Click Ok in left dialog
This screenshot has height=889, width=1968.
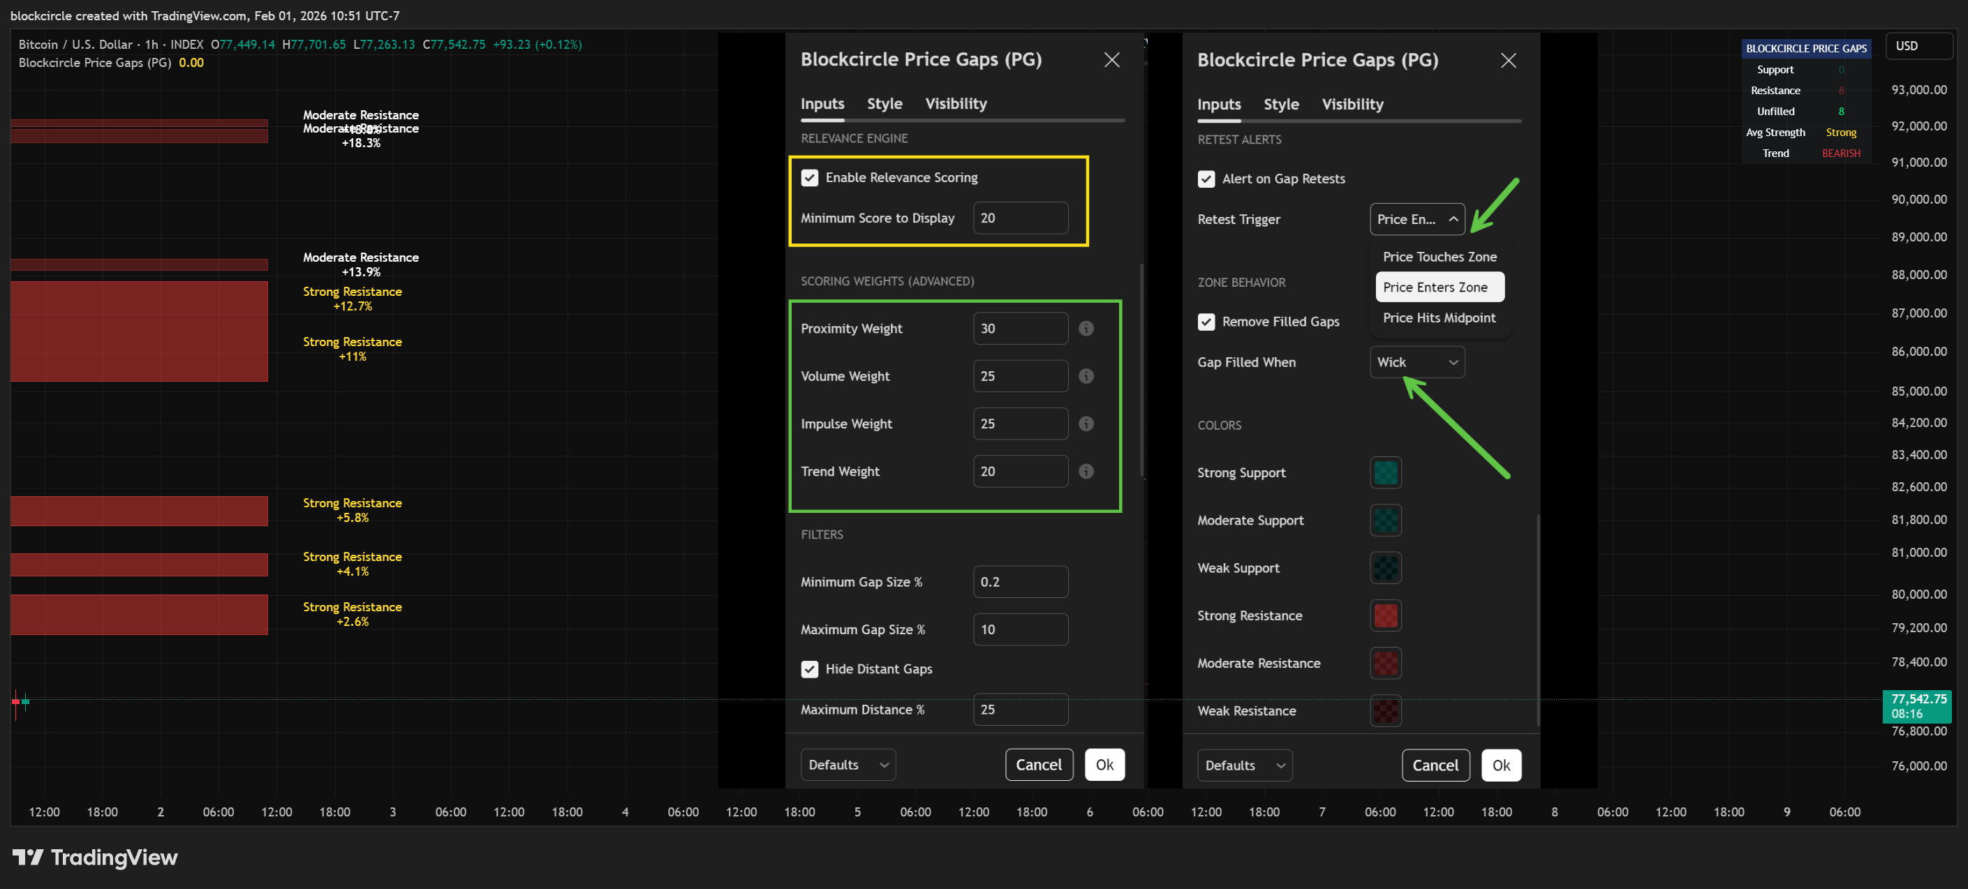pos(1104,765)
